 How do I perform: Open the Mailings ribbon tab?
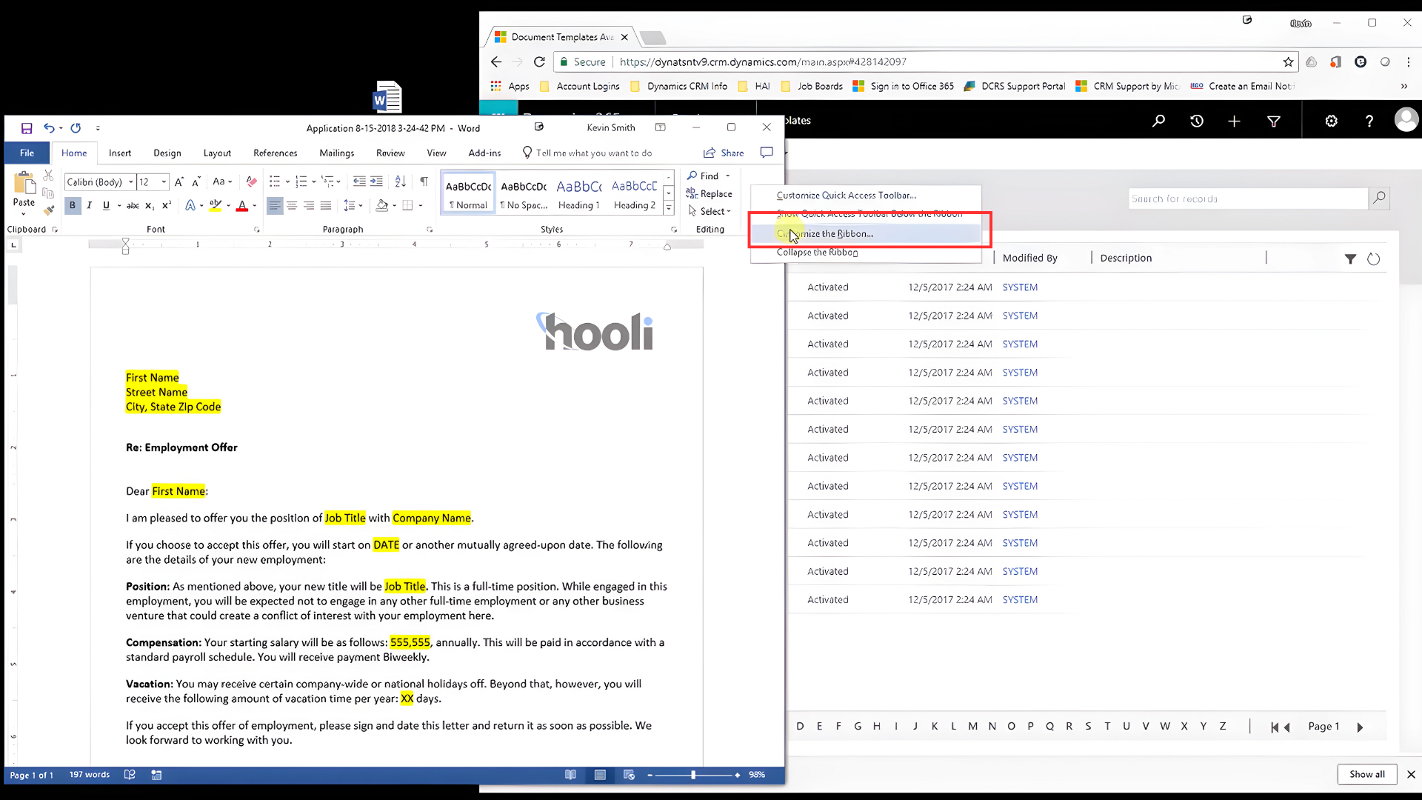(x=337, y=153)
